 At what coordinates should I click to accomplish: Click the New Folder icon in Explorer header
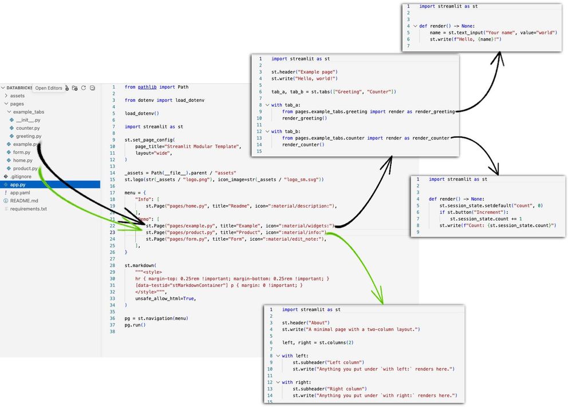(75, 87)
